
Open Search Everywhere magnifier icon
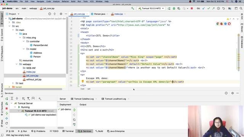[241, 8]
